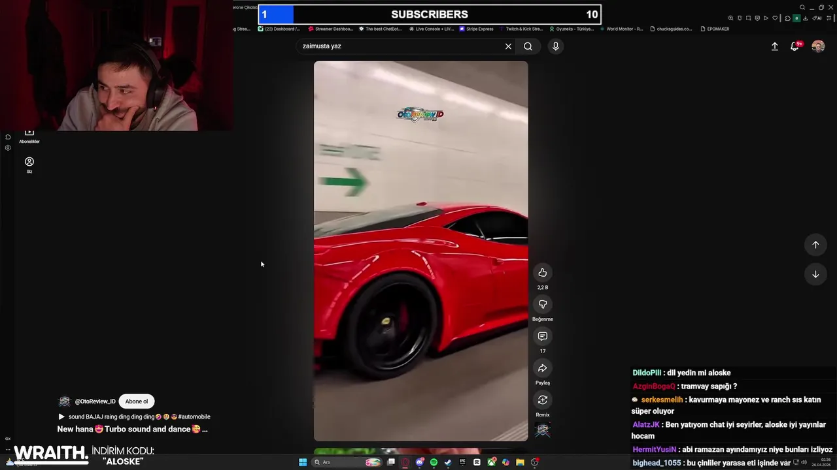The width and height of the screenshot is (837, 470).
Task: Click the New hana Turbo sound title
Action: 132,429
